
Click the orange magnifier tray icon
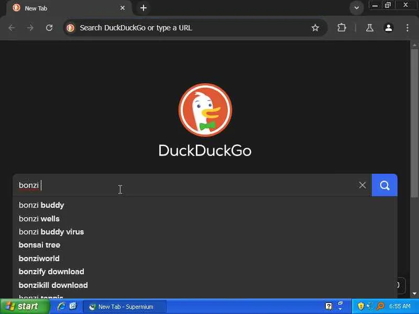pos(380,306)
